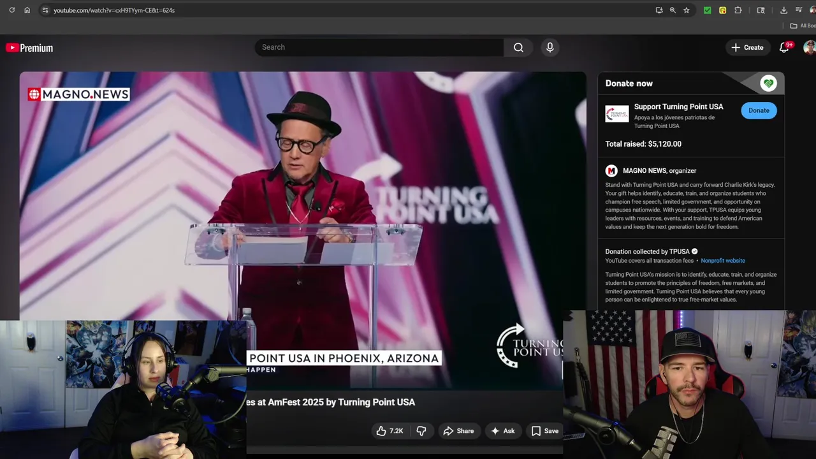This screenshot has width=816, height=459.
Task: Dislike the video with thumbs down
Action: tap(421, 431)
